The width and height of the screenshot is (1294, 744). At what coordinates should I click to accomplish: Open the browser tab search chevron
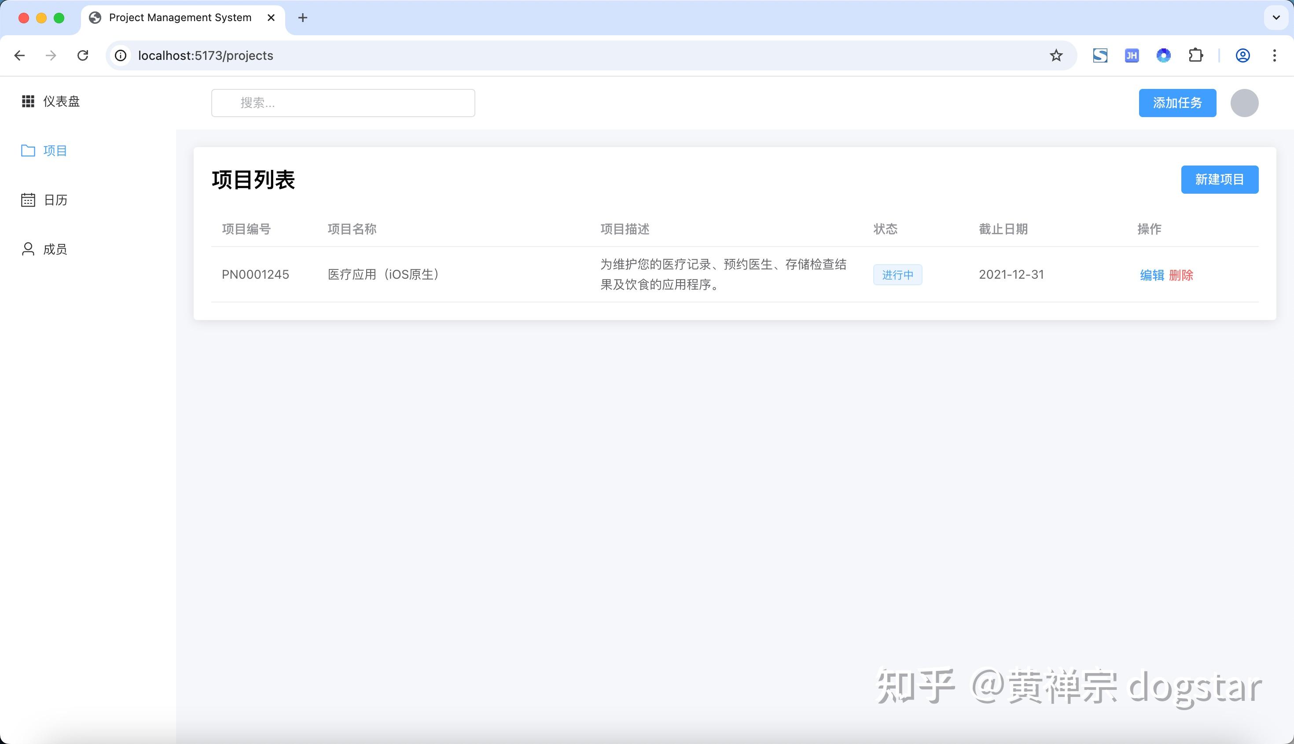(x=1275, y=17)
